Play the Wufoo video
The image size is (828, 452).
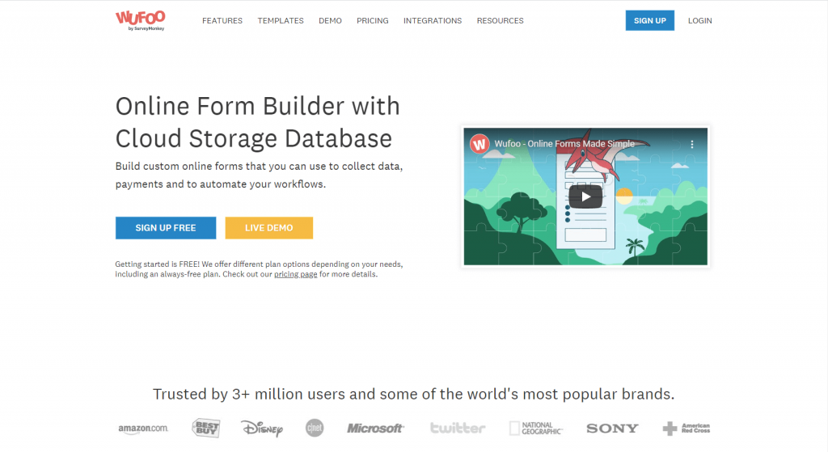(585, 197)
